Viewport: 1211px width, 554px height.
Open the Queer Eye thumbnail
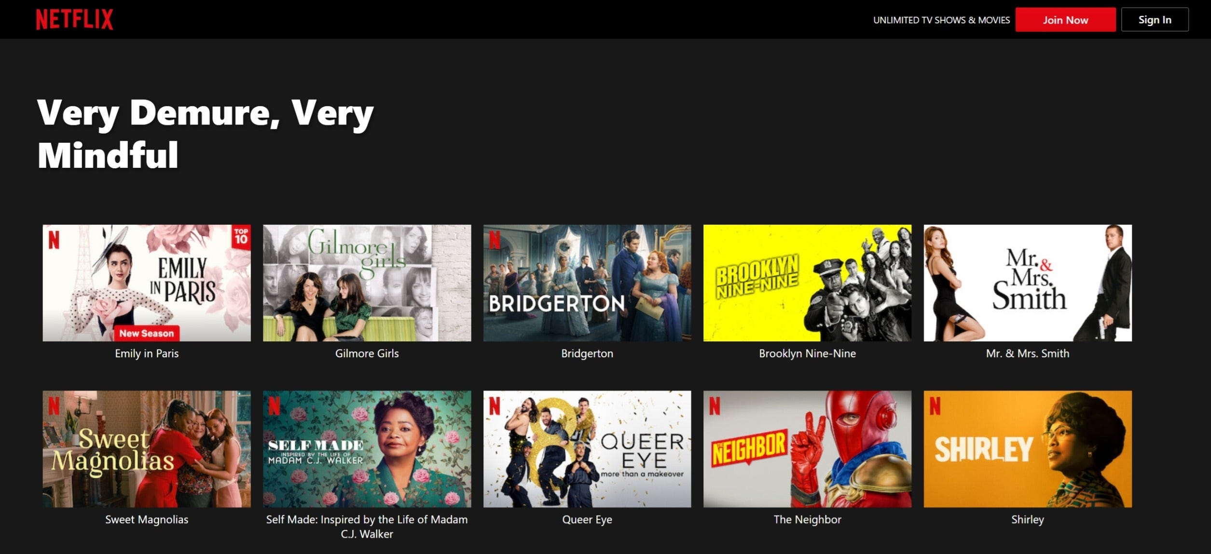click(587, 449)
